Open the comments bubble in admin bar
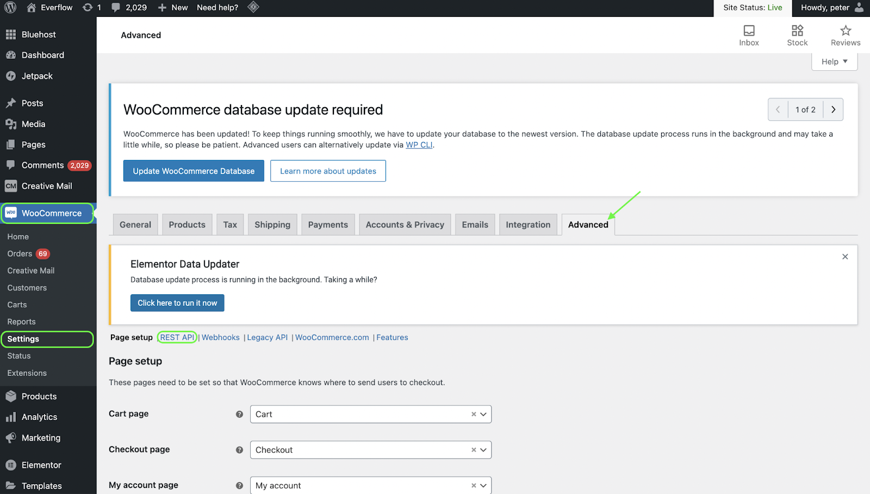Screen dimensions: 870x494 point(116,8)
